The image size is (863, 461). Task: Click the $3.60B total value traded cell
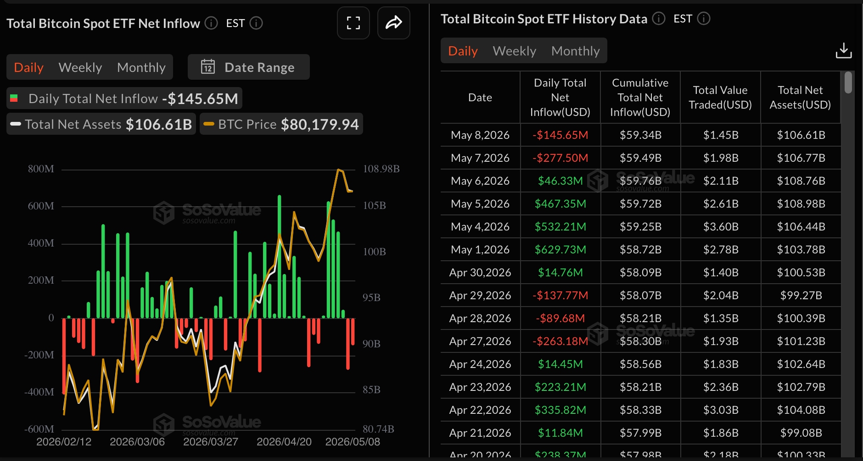point(721,226)
